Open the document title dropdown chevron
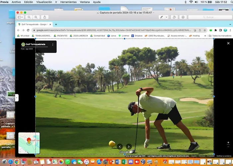 click(153, 13)
